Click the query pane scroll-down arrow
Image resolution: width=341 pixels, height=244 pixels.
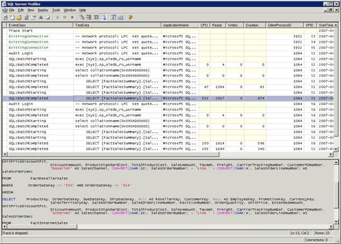coord(336,221)
